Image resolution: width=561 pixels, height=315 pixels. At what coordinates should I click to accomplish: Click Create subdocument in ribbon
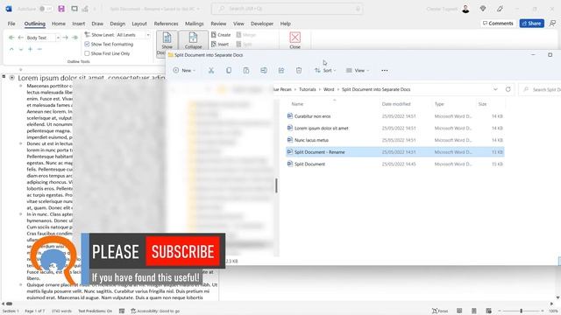221,35
